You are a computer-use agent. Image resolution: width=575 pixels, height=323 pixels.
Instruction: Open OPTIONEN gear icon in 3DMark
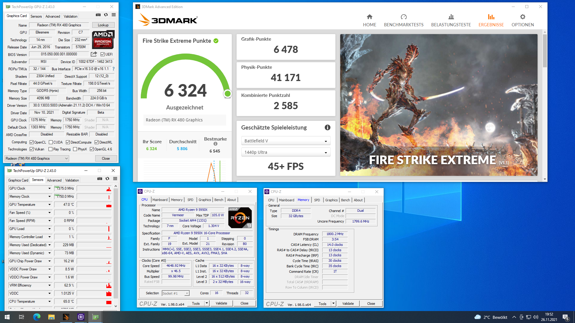[523, 17]
